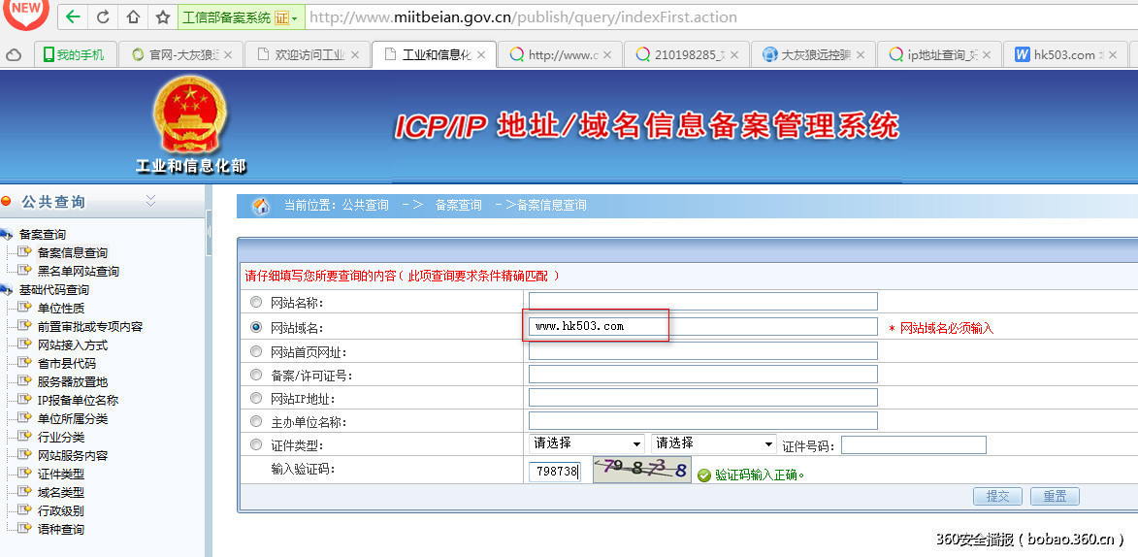This screenshot has height=557, width=1138.
Task: Click the national emblem logo
Action: [190, 115]
